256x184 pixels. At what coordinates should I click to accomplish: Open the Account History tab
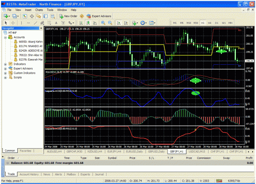(29, 174)
